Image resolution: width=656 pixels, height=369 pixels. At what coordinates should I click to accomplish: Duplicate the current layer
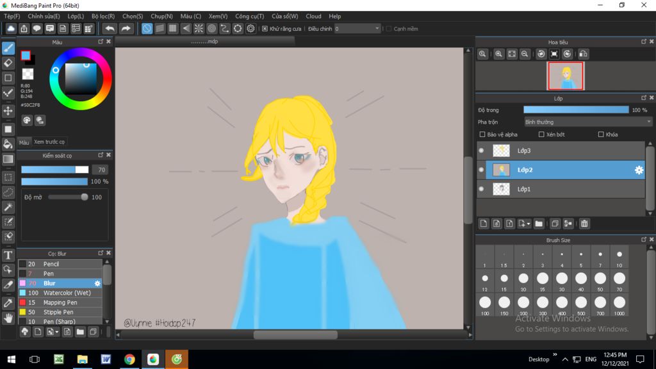pos(555,224)
